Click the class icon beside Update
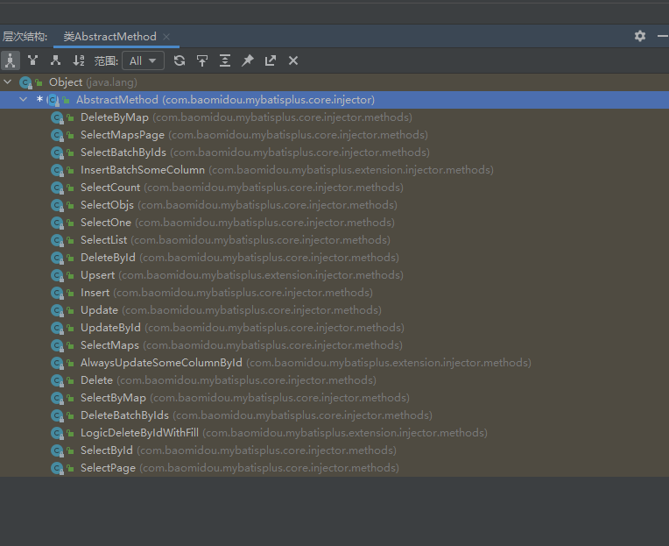This screenshot has width=669, height=546. tap(57, 310)
